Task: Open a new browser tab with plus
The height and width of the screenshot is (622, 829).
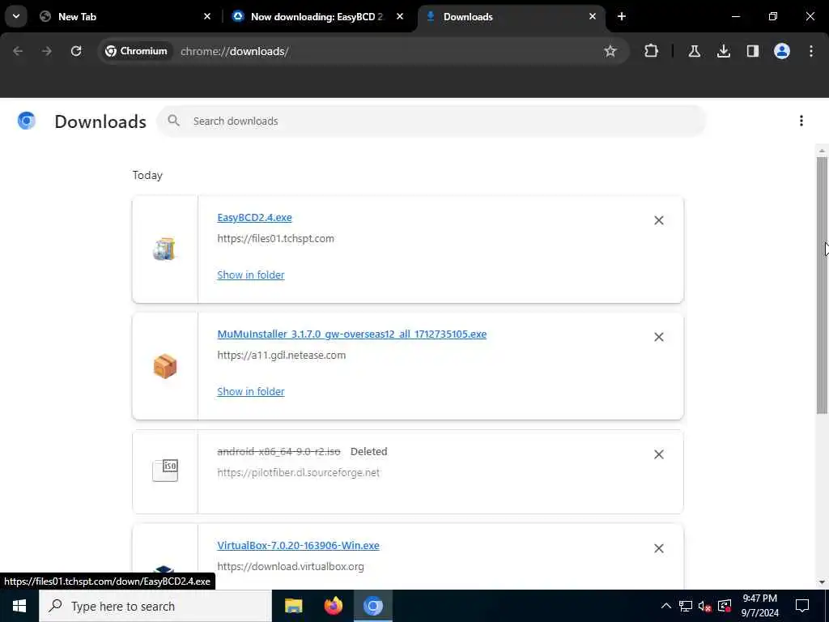Action: pyautogui.click(x=622, y=16)
